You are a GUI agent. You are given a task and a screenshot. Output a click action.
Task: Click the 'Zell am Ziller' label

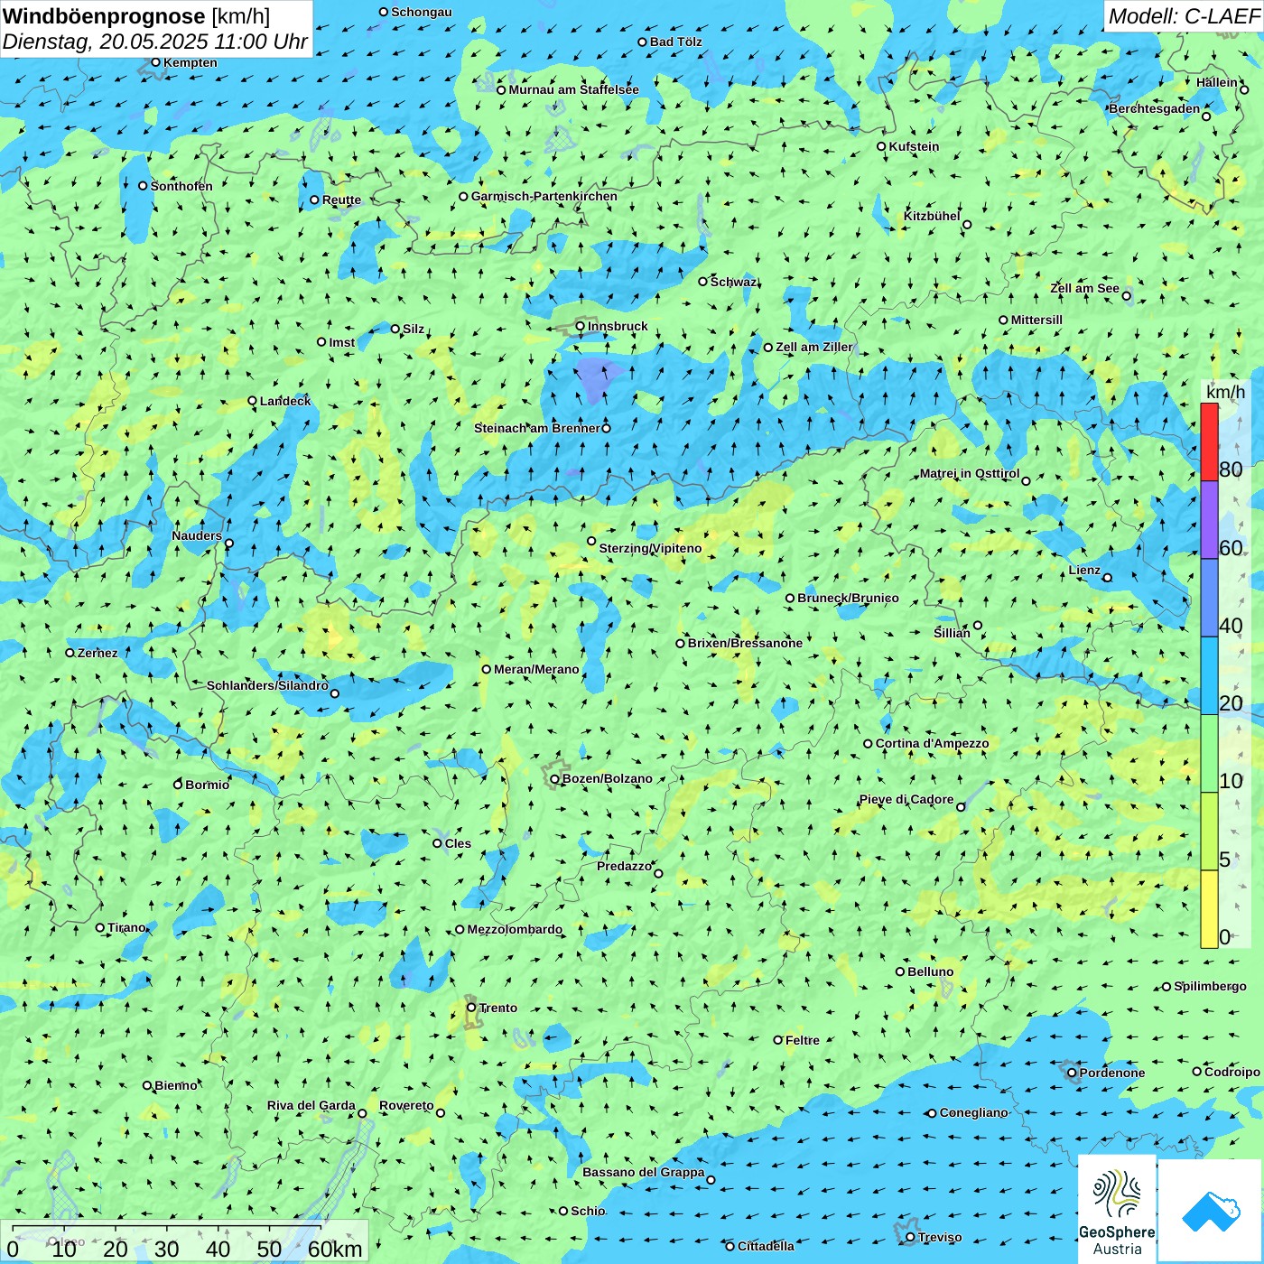814,347
